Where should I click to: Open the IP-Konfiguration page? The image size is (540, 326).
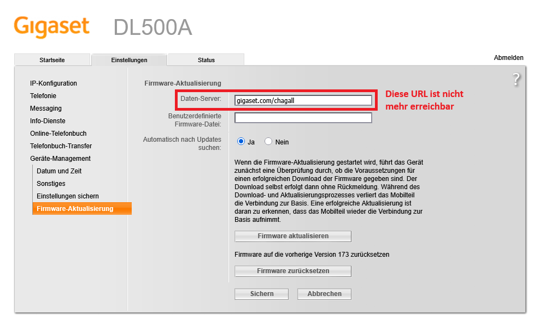pyautogui.click(x=54, y=83)
